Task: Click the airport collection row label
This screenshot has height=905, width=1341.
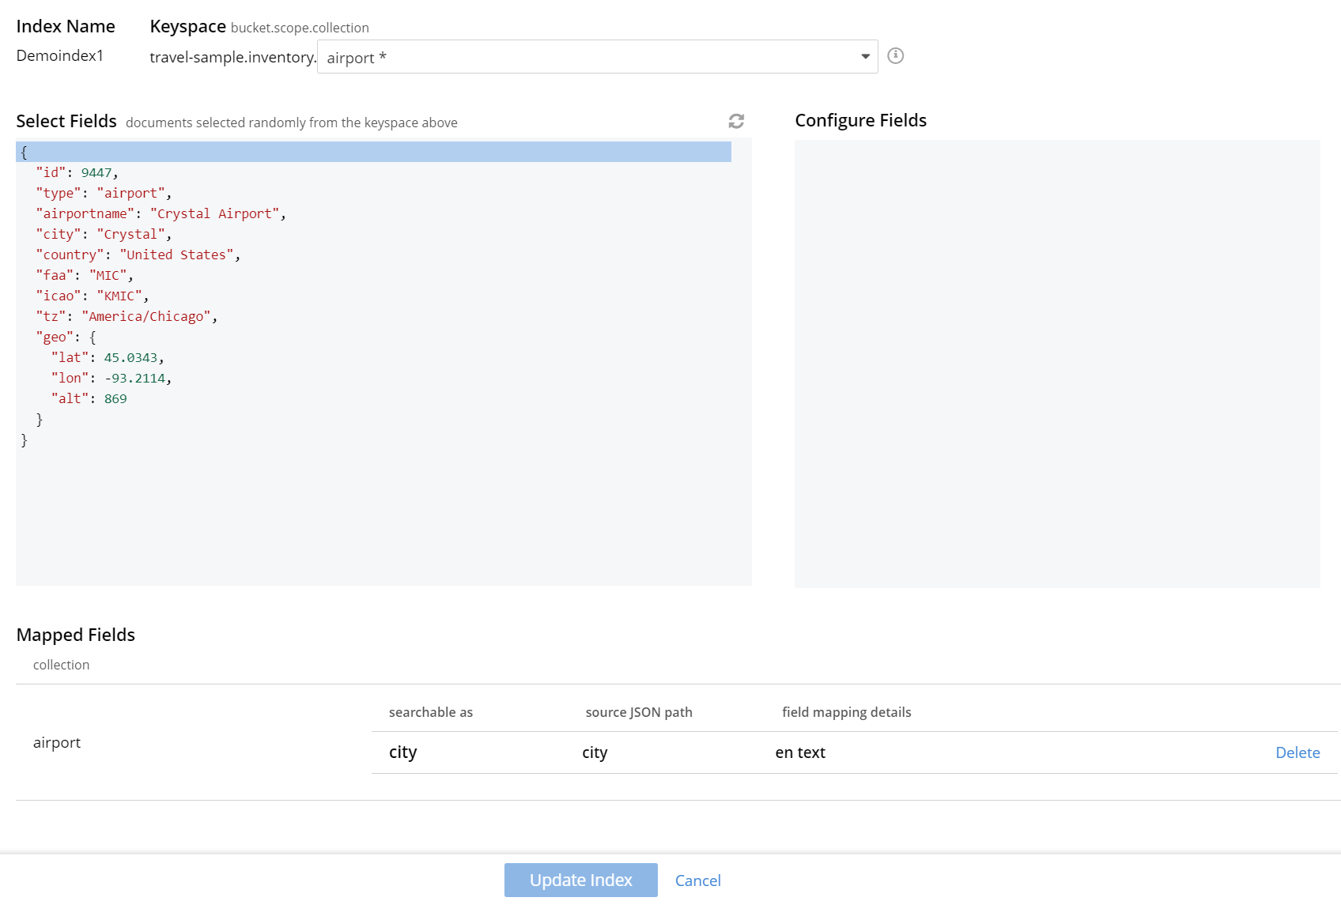Action: coord(57,742)
